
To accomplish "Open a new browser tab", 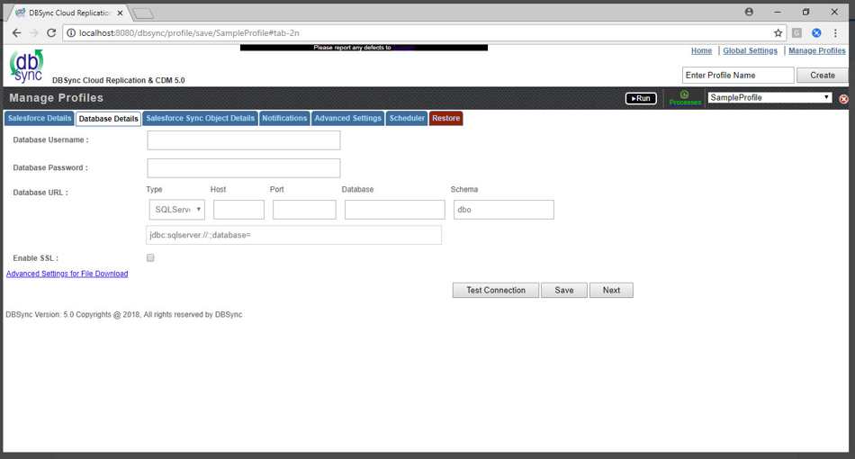I will [x=143, y=13].
